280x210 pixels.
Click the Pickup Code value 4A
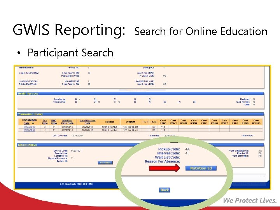(187, 149)
